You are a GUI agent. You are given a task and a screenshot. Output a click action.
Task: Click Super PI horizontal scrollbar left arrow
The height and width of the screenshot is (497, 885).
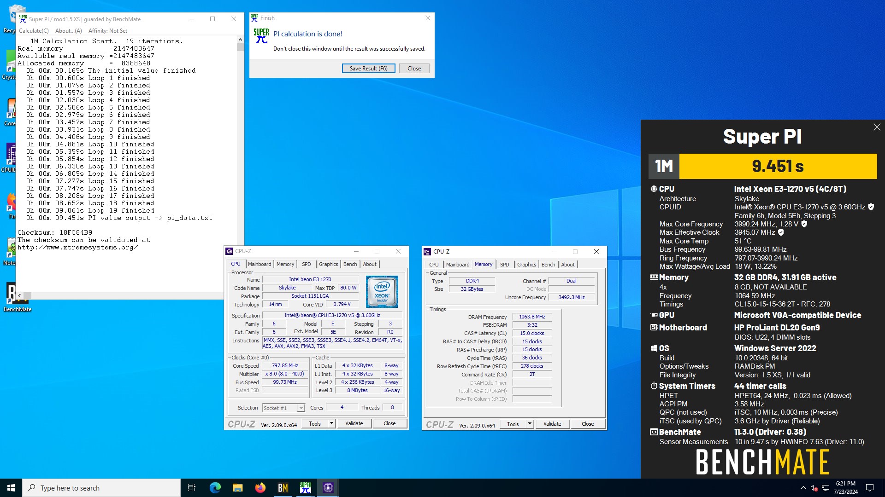[19, 295]
